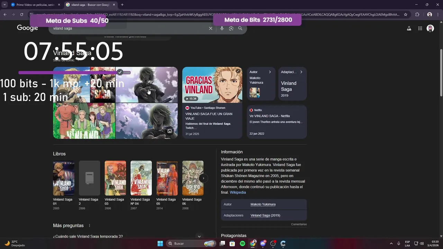This screenshot has width=443, height=249.
Task: Open the Google account avatar
Action: pos(430,28)
